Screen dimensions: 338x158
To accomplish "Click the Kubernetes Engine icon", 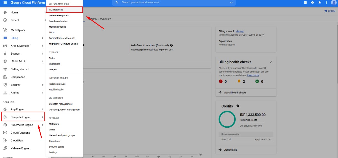I will tap(5, 125).
